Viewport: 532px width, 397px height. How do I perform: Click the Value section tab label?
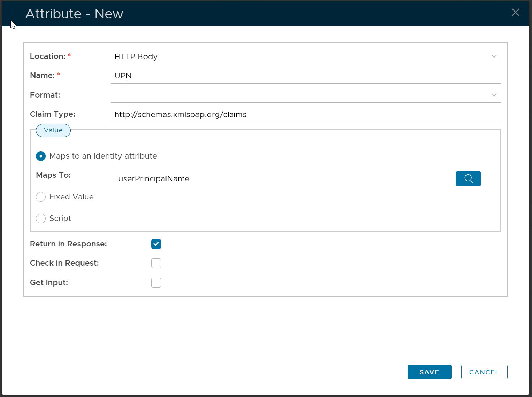(53, 130)
